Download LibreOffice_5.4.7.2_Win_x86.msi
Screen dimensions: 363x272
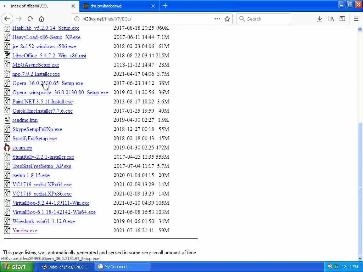[x=49, y=56]
